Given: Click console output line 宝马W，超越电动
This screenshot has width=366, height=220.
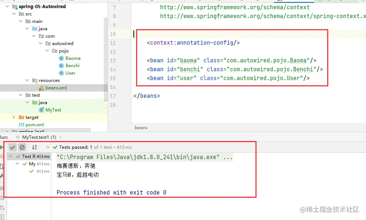Looking at the screenshot, I should point(78,175).
